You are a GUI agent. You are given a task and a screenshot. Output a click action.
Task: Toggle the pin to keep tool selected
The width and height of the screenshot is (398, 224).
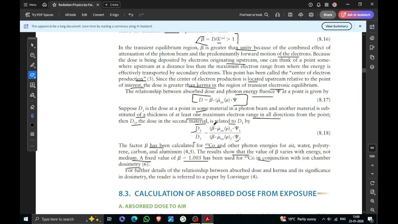point(32,116)
